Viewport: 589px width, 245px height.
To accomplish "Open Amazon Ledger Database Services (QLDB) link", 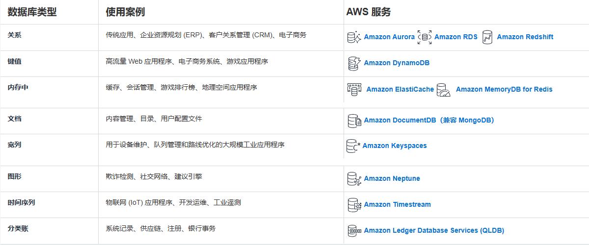I will pos(434,231).
